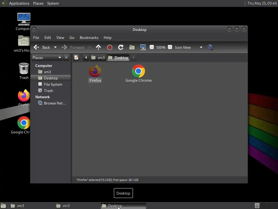Select Desktop in the Places sidebar
The height and width of the screenshot is (209, 278).
pos(51,78)
